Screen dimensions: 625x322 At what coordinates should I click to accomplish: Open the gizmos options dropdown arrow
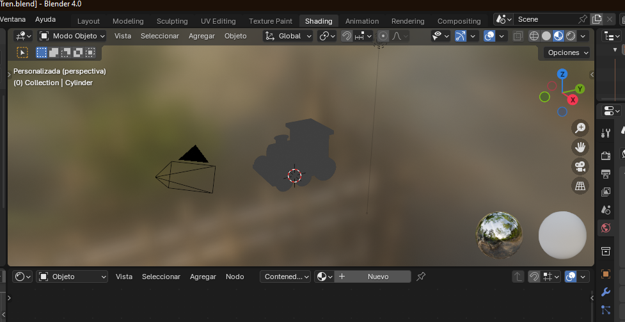pos(473,36)
